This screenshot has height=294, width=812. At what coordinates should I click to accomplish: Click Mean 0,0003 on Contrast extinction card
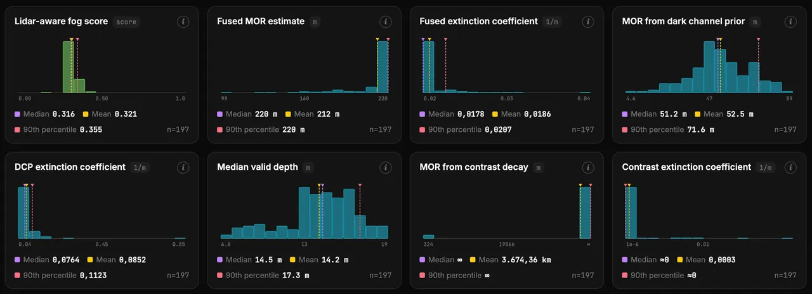722,260
